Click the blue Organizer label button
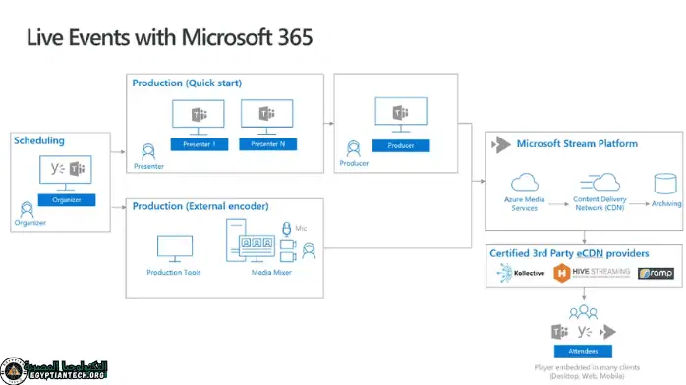Image resolution: width=686 pixels, height=385 pixels. (67, 200)
